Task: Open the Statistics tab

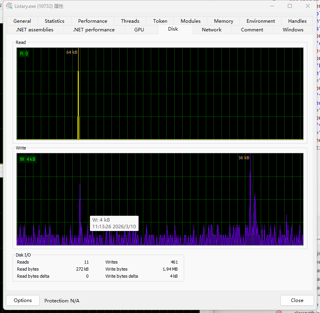Action: point(54,21)
